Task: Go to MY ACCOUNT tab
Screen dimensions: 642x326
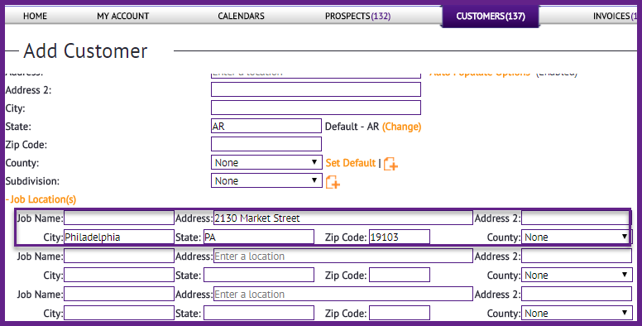Action: (x=122, y=16)
